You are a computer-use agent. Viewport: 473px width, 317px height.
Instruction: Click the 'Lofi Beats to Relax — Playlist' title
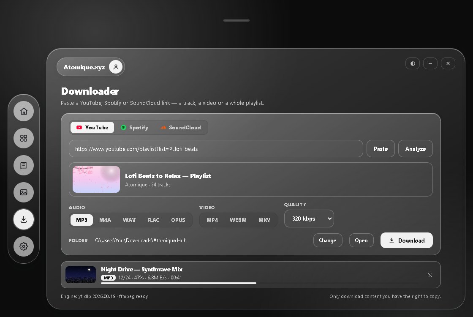click(168, 176)
